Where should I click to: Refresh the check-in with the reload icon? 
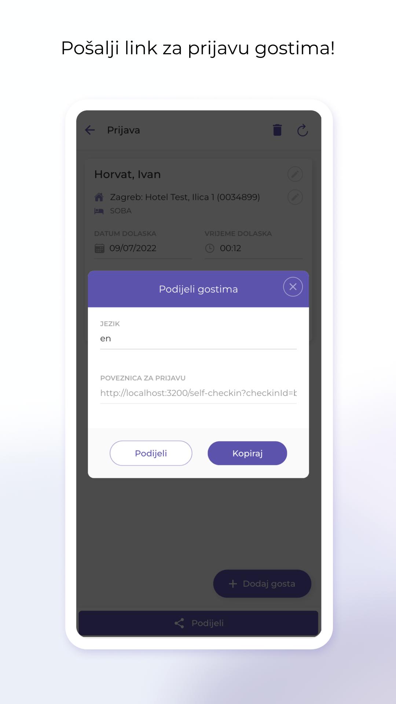[x=302, y=130]
